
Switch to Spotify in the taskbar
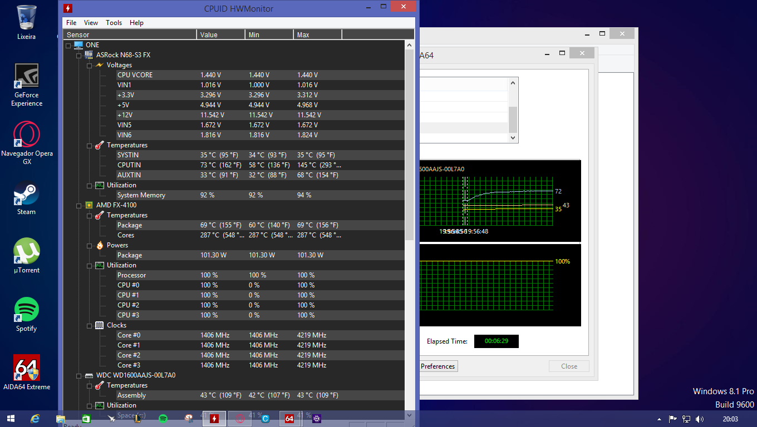coord(163,419)
